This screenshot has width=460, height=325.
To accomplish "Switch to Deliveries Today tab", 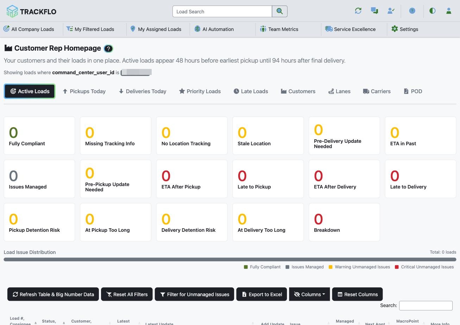I will (143, 91).
